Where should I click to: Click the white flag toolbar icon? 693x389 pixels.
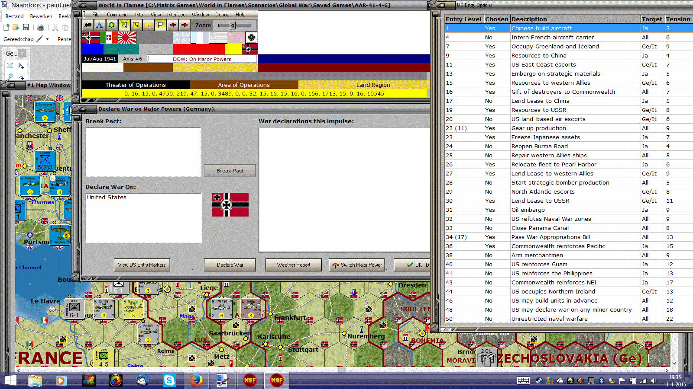click(160, 25)
